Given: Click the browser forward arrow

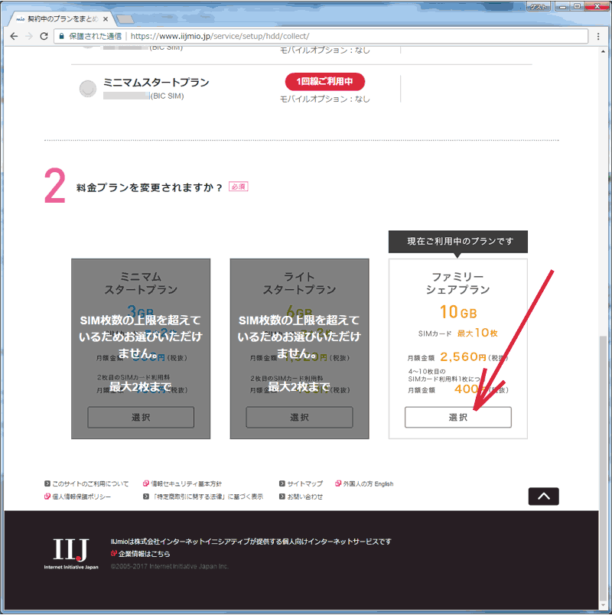Looking at the screenshot, I should [29, 36].
